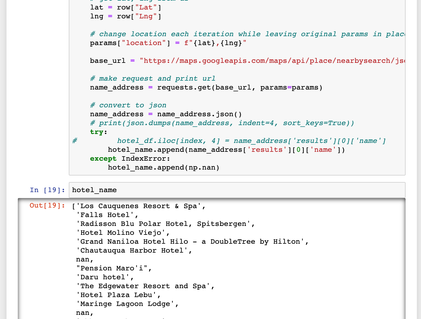Click the line lat = row["Lat"]
The width and height of the screenshot is (421, 319).
point(126,7)
